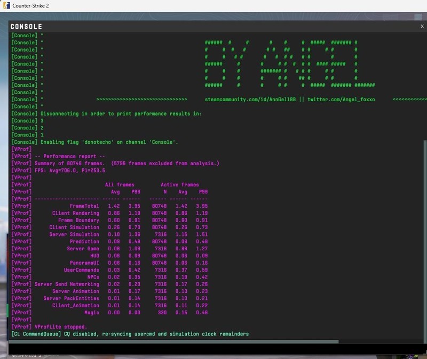The width and height of the screenshot is (427, 359).
Task: Focus the console command input bar
Action: point(217,349)
